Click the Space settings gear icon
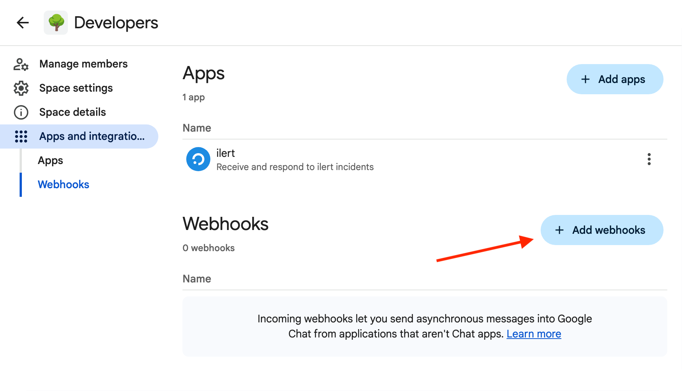The image size is (682, 391). pos(21,88)
